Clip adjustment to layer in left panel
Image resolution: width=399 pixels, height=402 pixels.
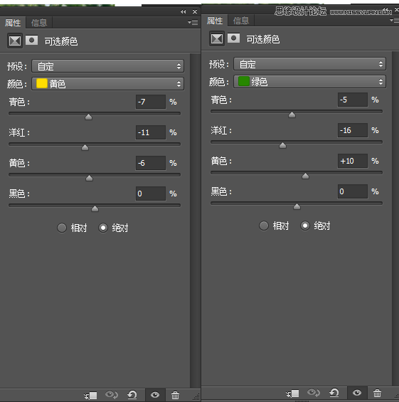pos(91,395)
